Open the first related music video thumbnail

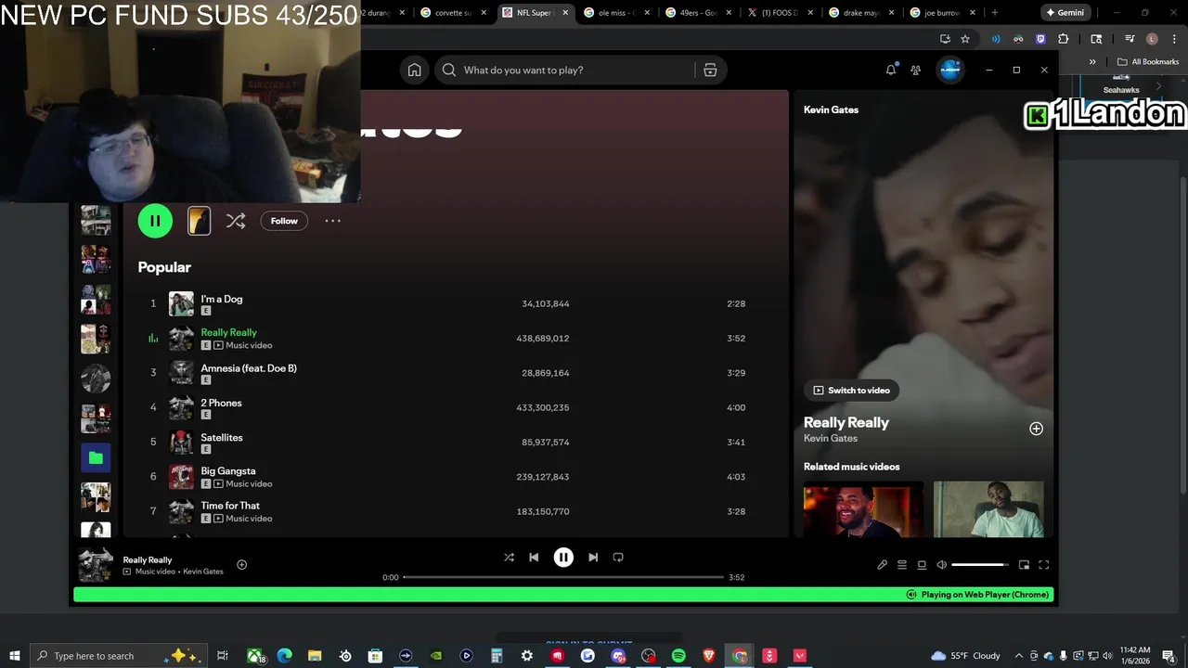863,508
